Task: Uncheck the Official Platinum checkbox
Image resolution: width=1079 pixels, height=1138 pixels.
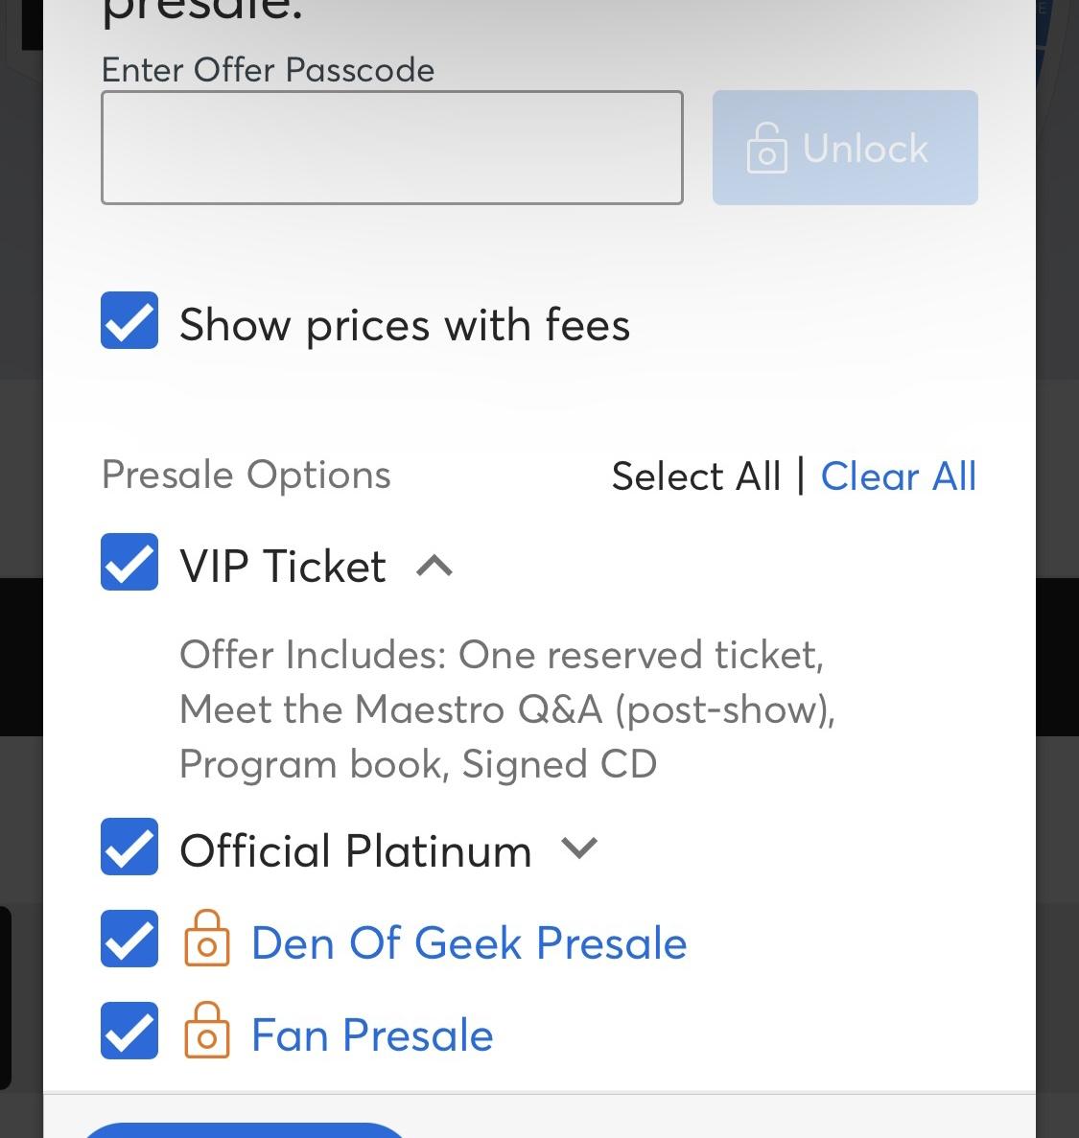Action: tap(129, 847)
